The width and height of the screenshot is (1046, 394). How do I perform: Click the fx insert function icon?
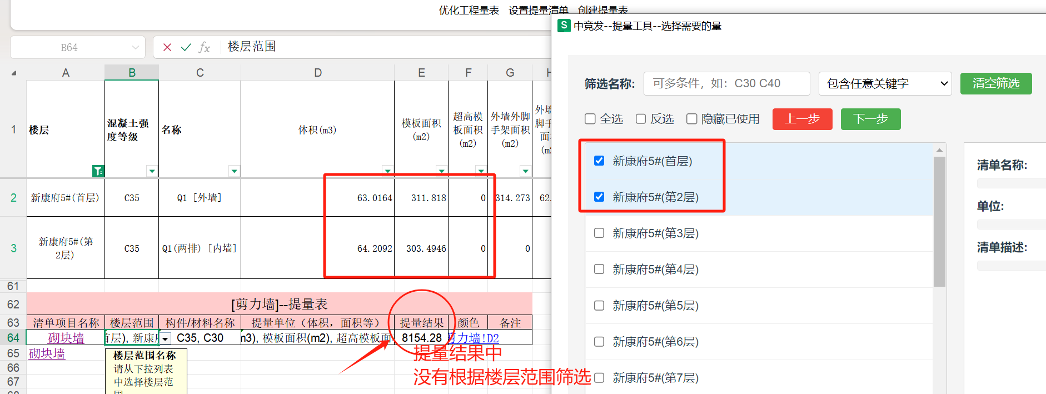tap(204, 47)
